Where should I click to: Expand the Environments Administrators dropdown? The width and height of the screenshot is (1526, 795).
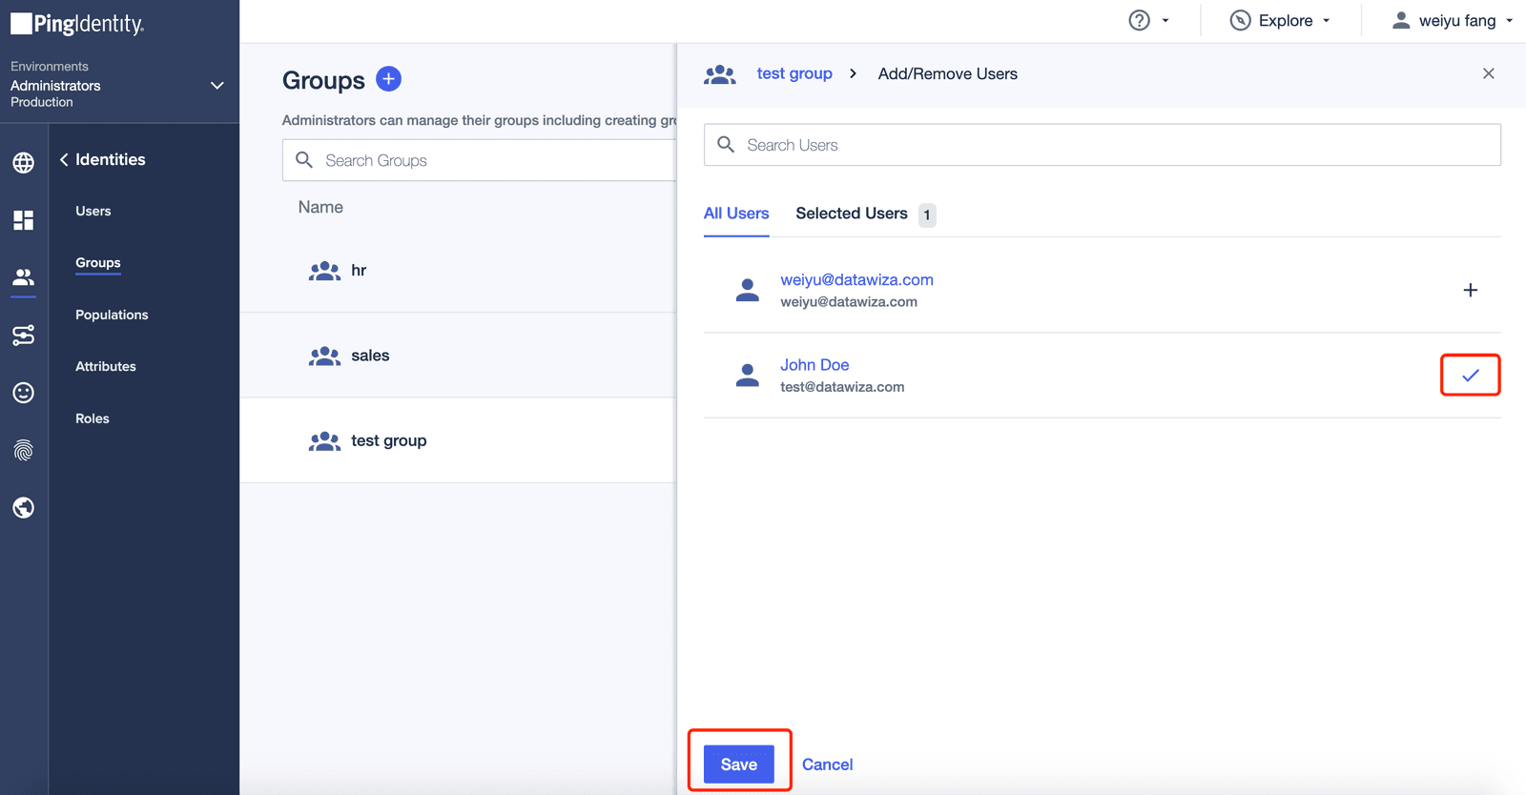point(217,85)
